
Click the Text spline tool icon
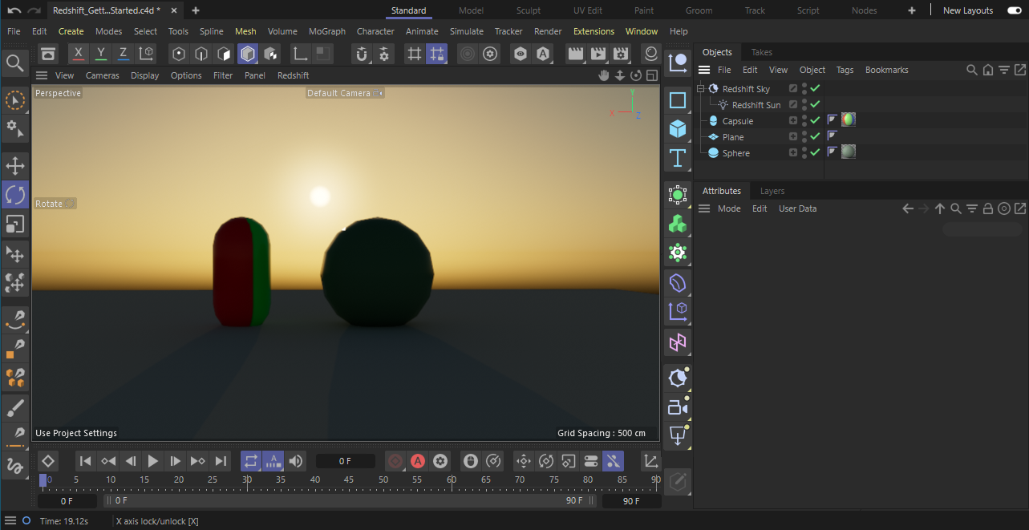(x=678, y=158)
